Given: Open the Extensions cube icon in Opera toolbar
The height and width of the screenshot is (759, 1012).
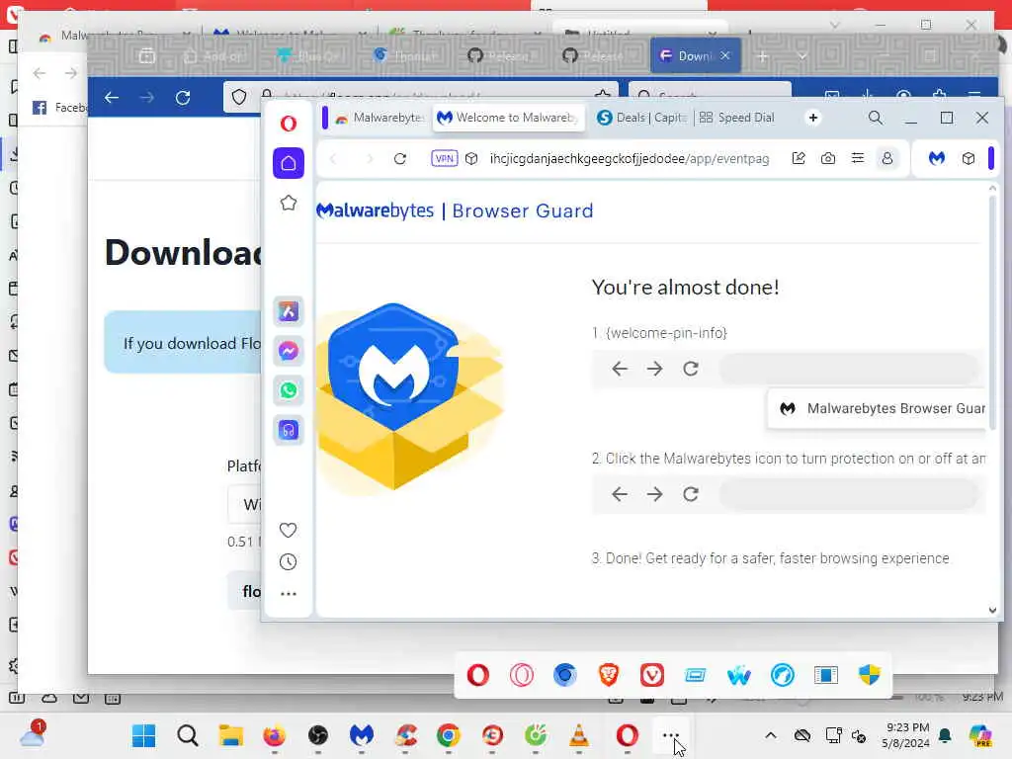Looking at the screenshot, I should click(969, 158).
